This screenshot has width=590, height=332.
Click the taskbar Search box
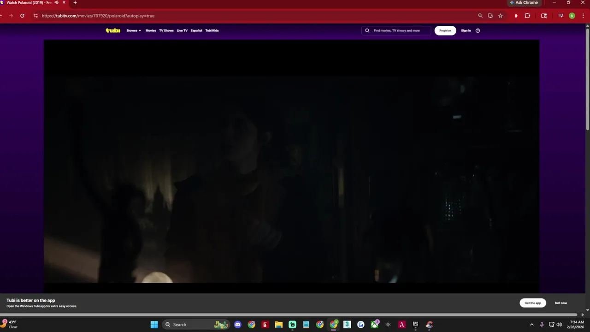coord(196,325)
